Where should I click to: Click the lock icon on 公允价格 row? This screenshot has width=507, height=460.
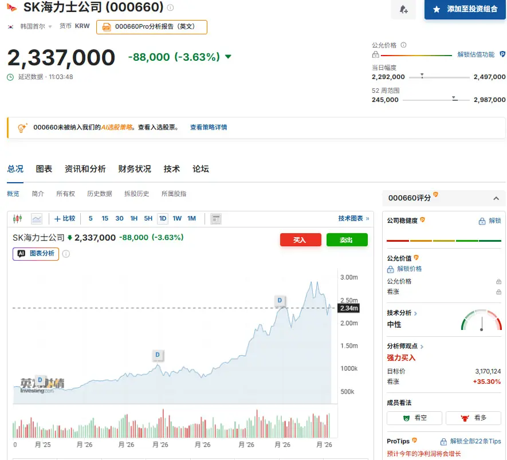(x=498, y=282)
